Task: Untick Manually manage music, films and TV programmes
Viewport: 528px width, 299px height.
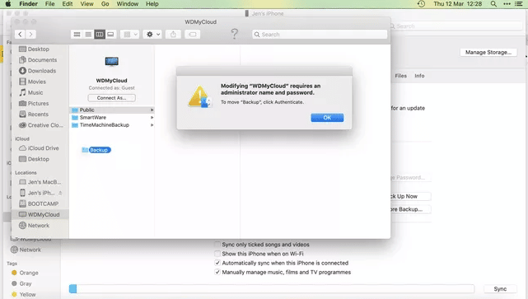Action: (x=217, y=272)
